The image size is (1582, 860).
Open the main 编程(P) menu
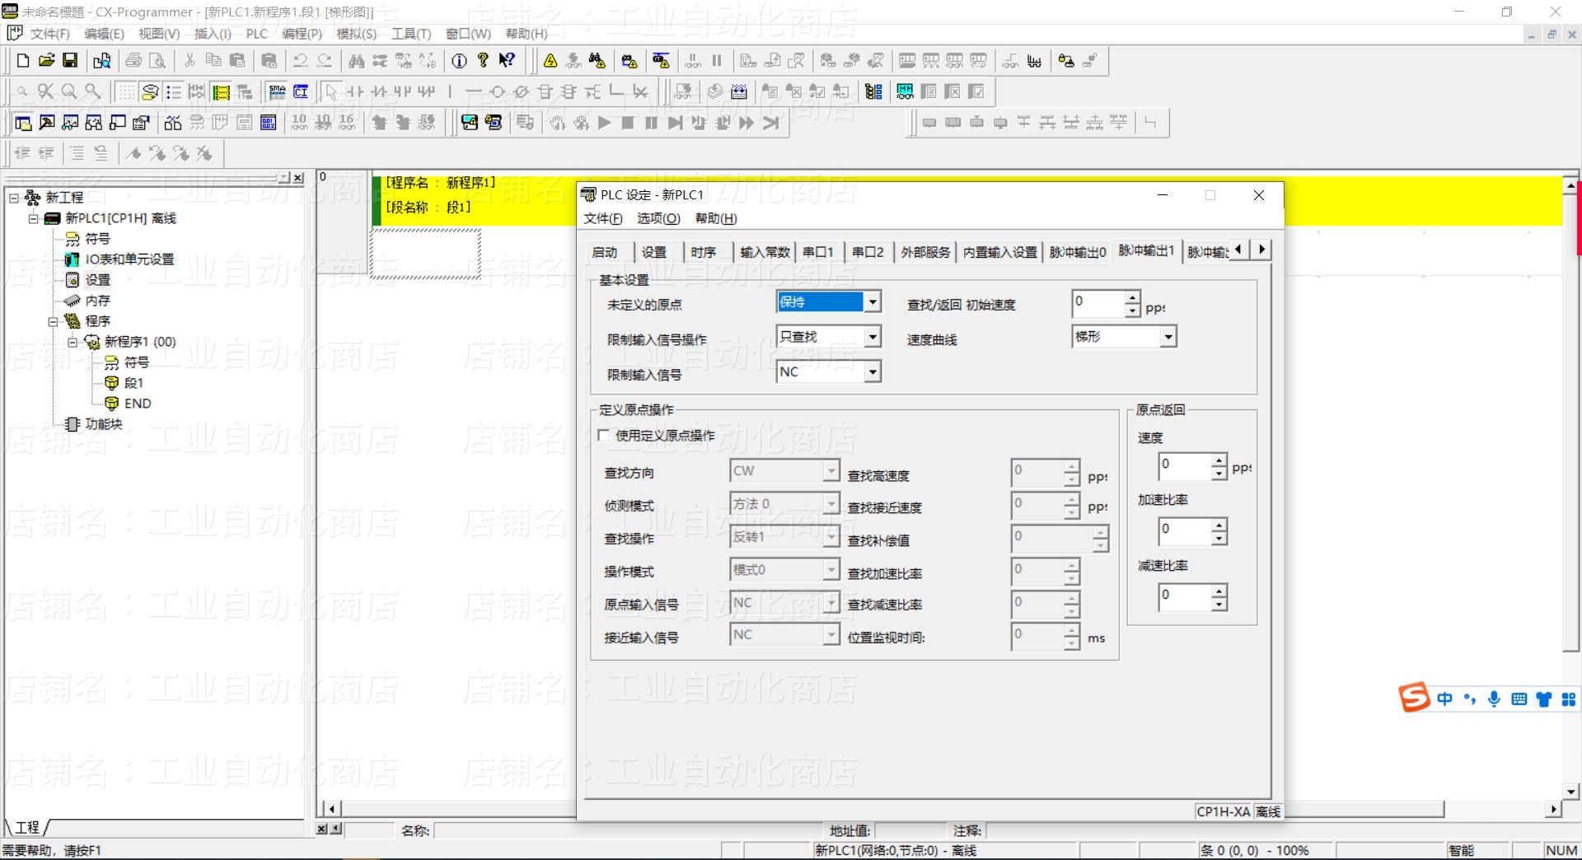coord(302,34)
